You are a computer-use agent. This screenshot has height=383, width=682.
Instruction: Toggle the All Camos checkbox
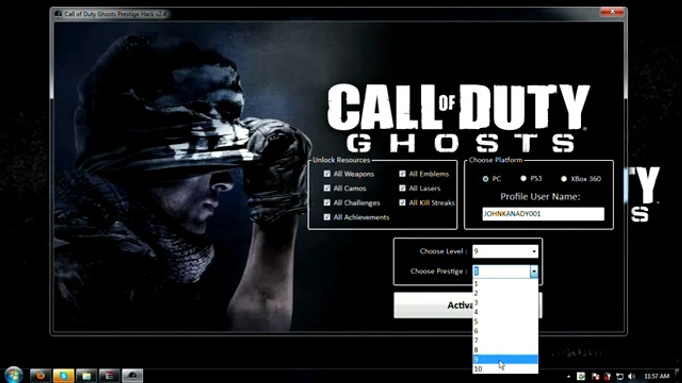(x=327, y=188)
